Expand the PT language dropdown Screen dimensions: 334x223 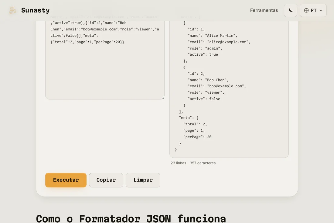(313, 10)
